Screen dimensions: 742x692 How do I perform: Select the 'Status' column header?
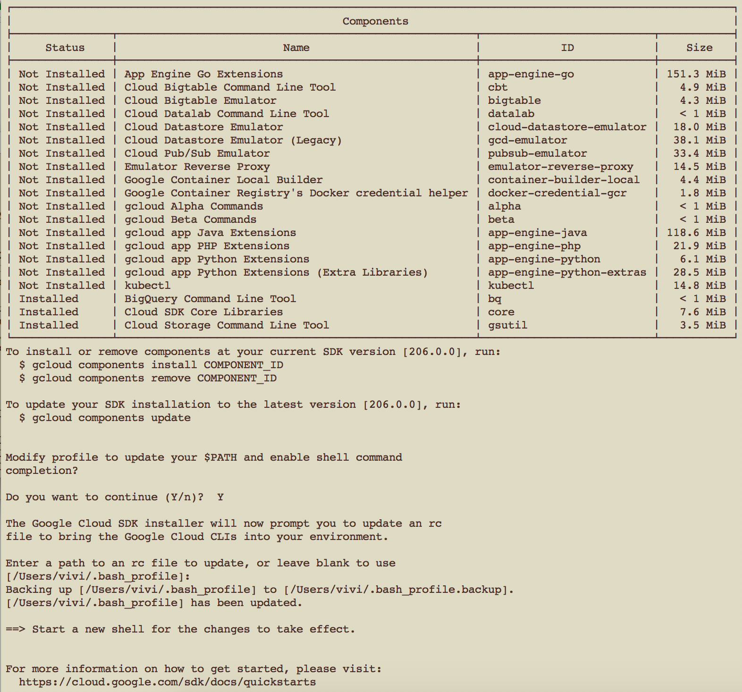tap(65, 48)
